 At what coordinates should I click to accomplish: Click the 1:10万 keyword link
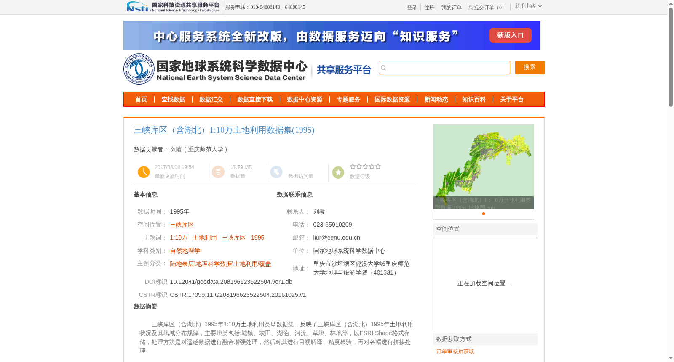coord(179,238)
